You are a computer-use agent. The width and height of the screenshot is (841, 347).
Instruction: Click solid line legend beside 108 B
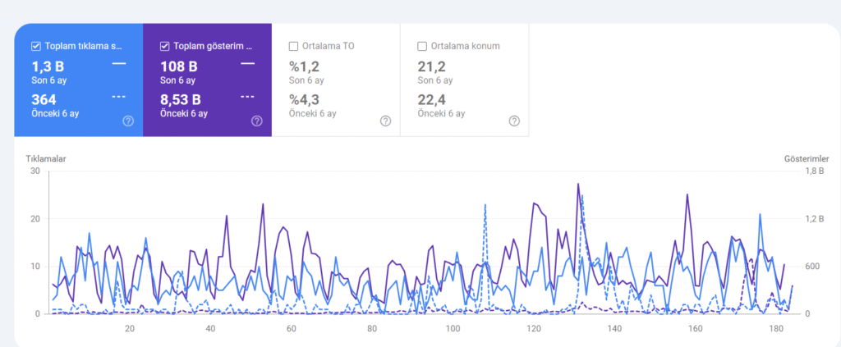[x=247, y=63]
